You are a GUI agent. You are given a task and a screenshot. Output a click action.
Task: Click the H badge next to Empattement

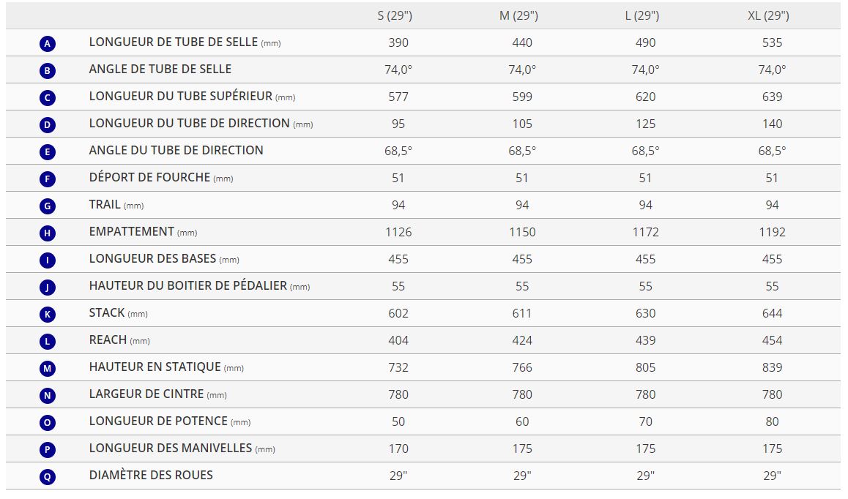(x=48, y=233)
